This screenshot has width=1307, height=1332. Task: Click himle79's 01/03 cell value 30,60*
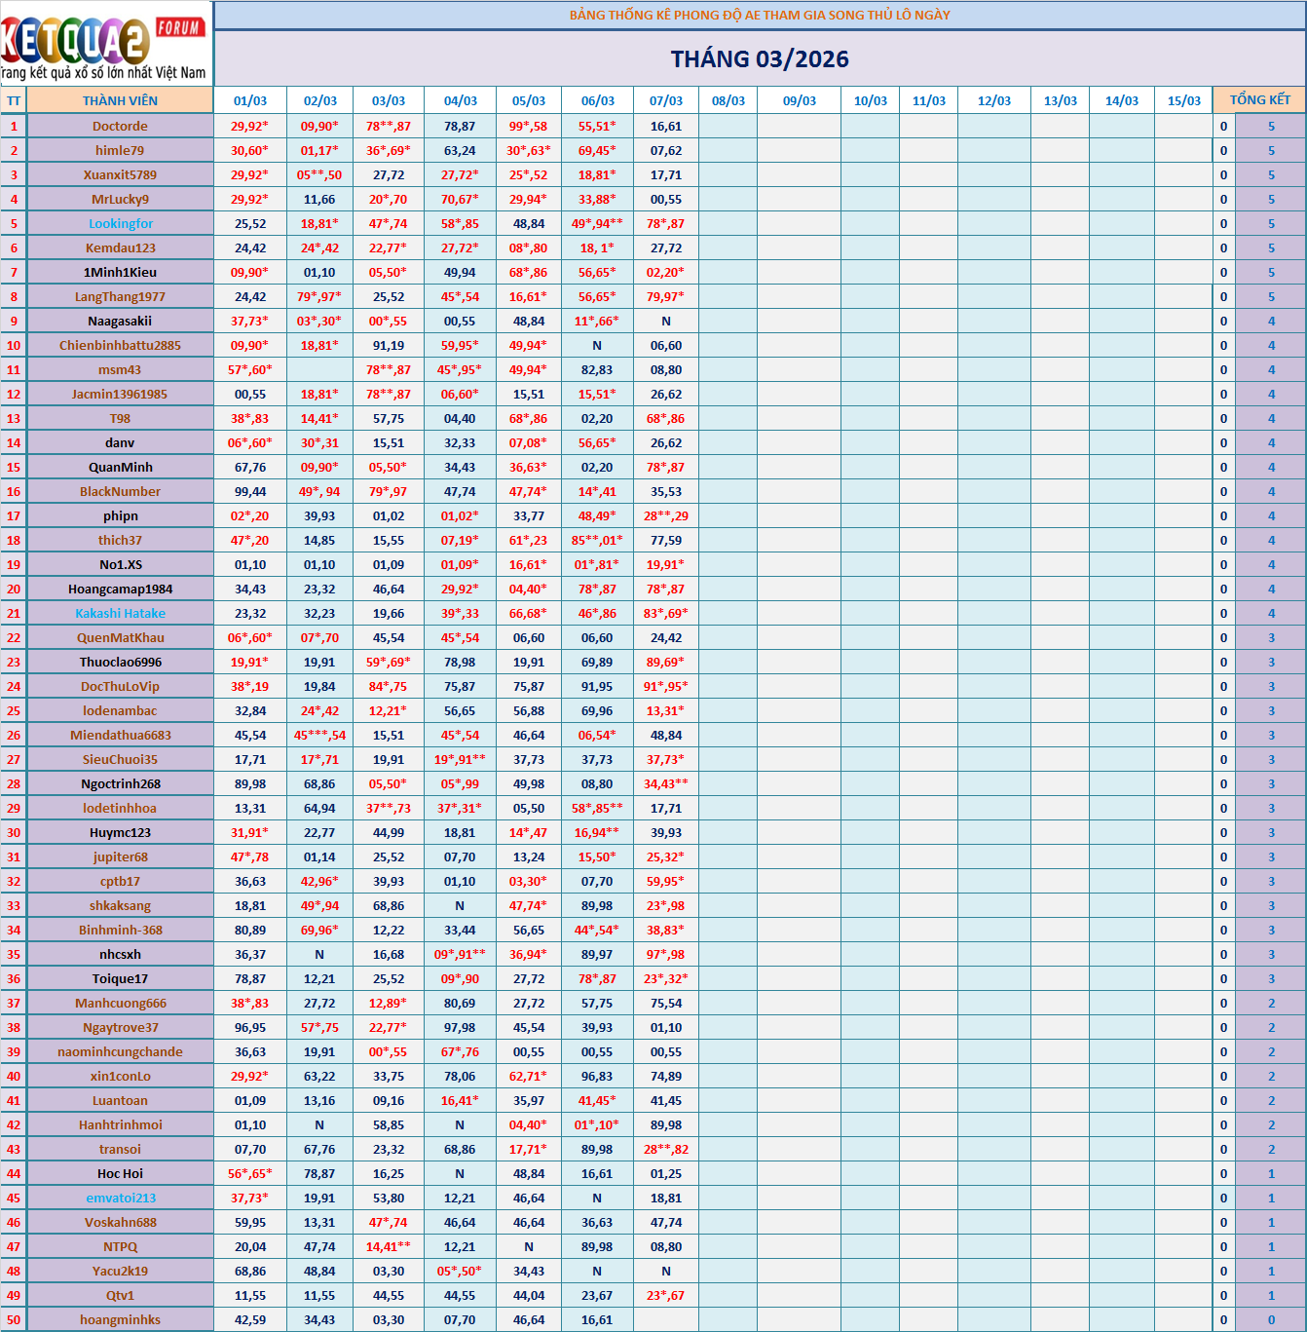click(x=250, y=150)
